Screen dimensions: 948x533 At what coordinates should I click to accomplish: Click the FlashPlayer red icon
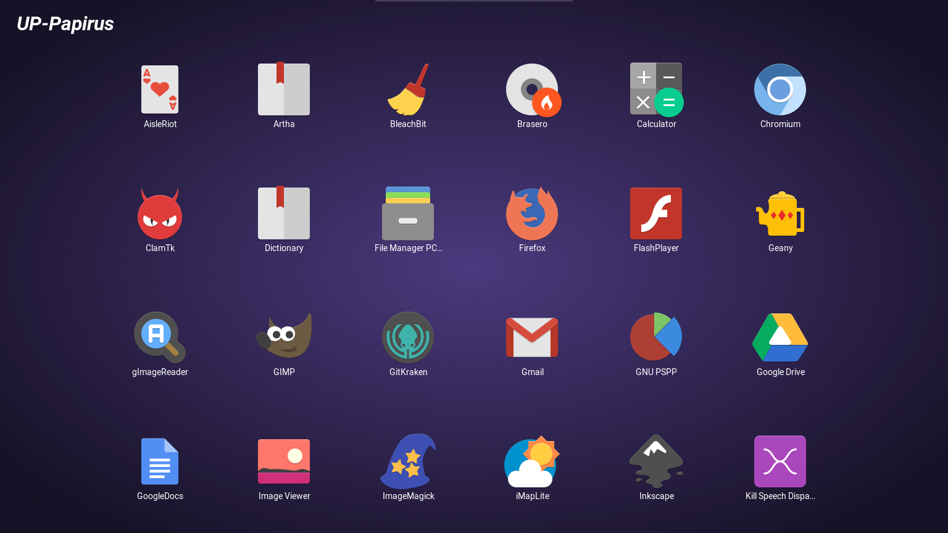coord(656,213)
